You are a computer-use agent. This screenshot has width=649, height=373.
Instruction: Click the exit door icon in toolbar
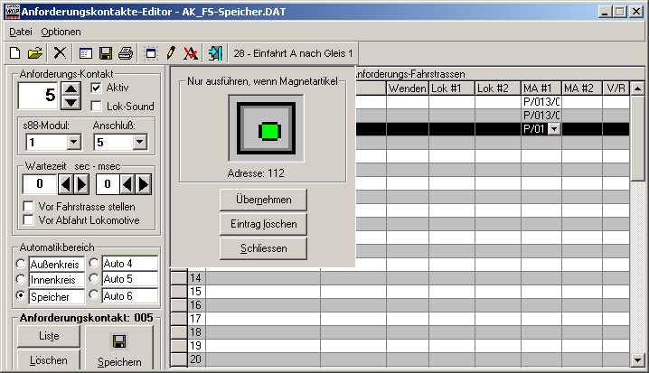click(x=214, y=53)
